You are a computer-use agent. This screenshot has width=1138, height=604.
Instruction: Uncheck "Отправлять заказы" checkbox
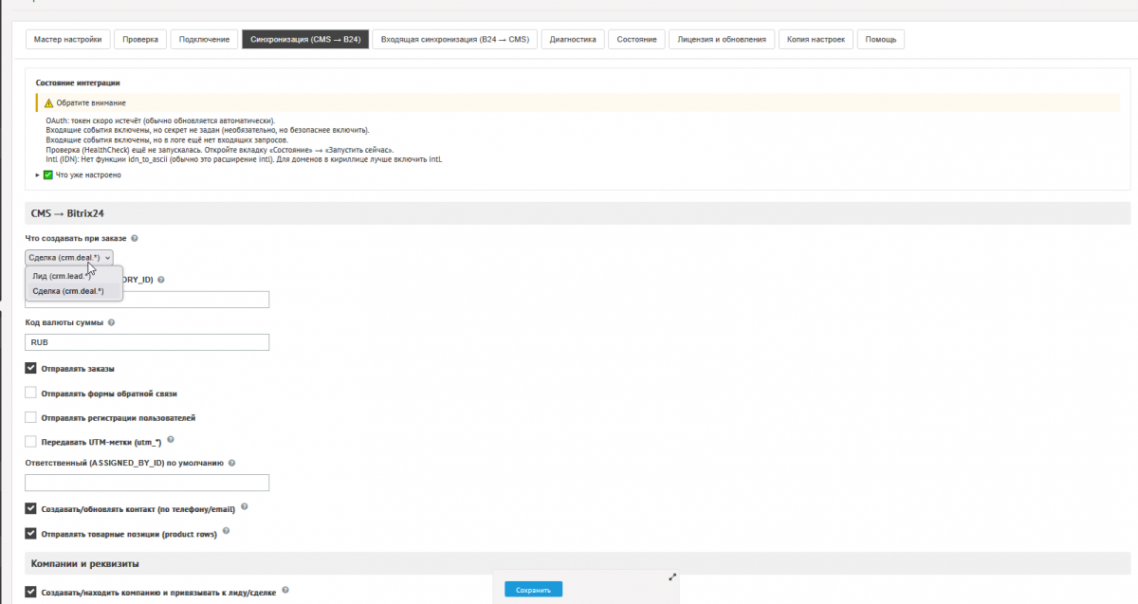tap(31, 368)
